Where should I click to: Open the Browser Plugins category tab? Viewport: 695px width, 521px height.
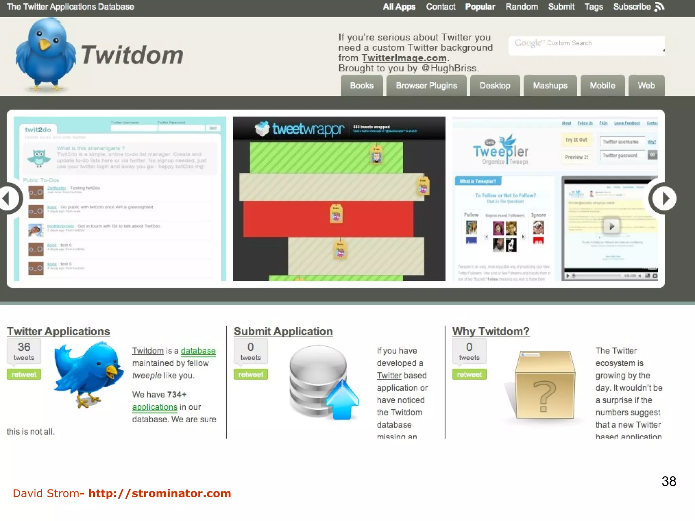426,86
